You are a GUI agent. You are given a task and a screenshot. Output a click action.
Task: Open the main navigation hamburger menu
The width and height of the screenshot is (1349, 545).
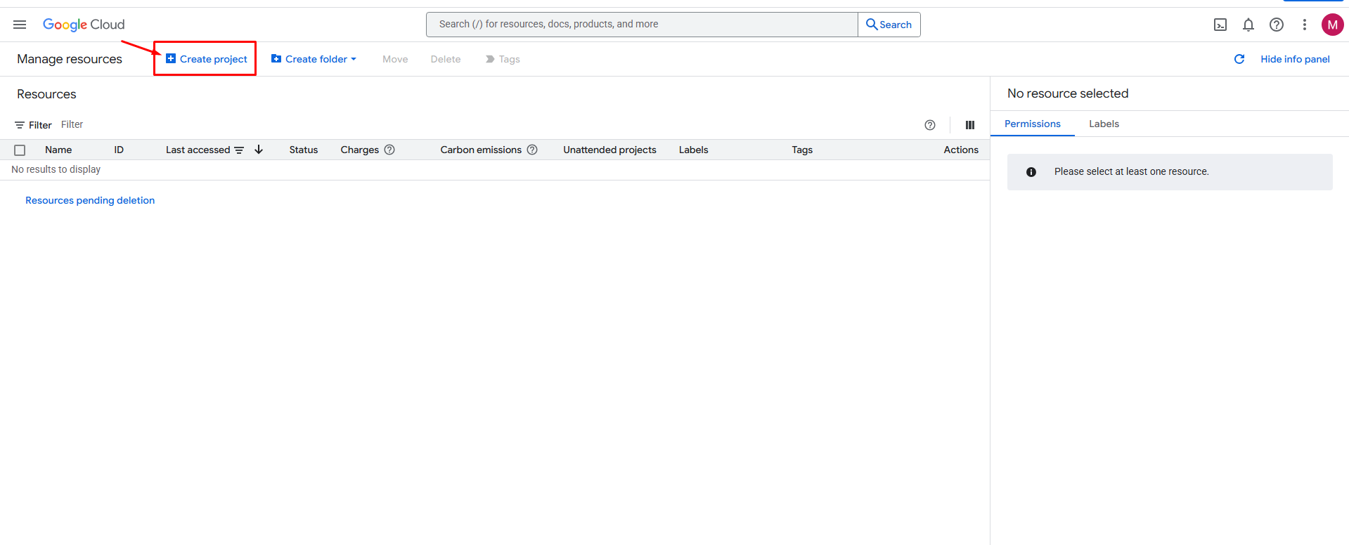20,25
